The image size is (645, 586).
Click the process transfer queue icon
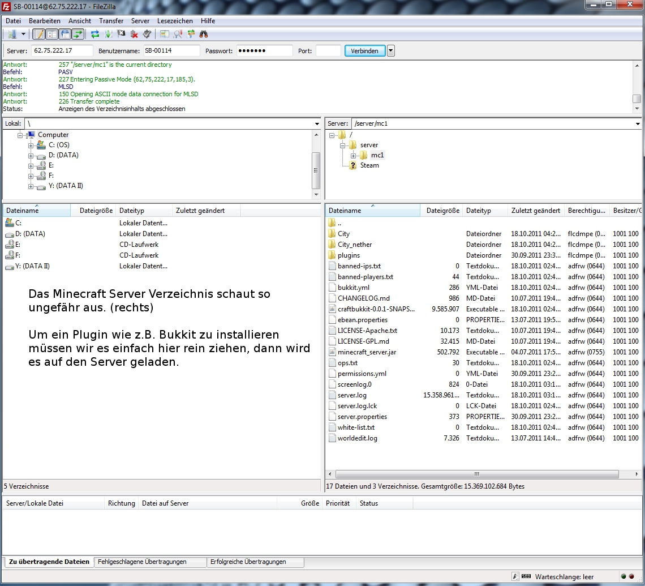[x=108, y=34]
